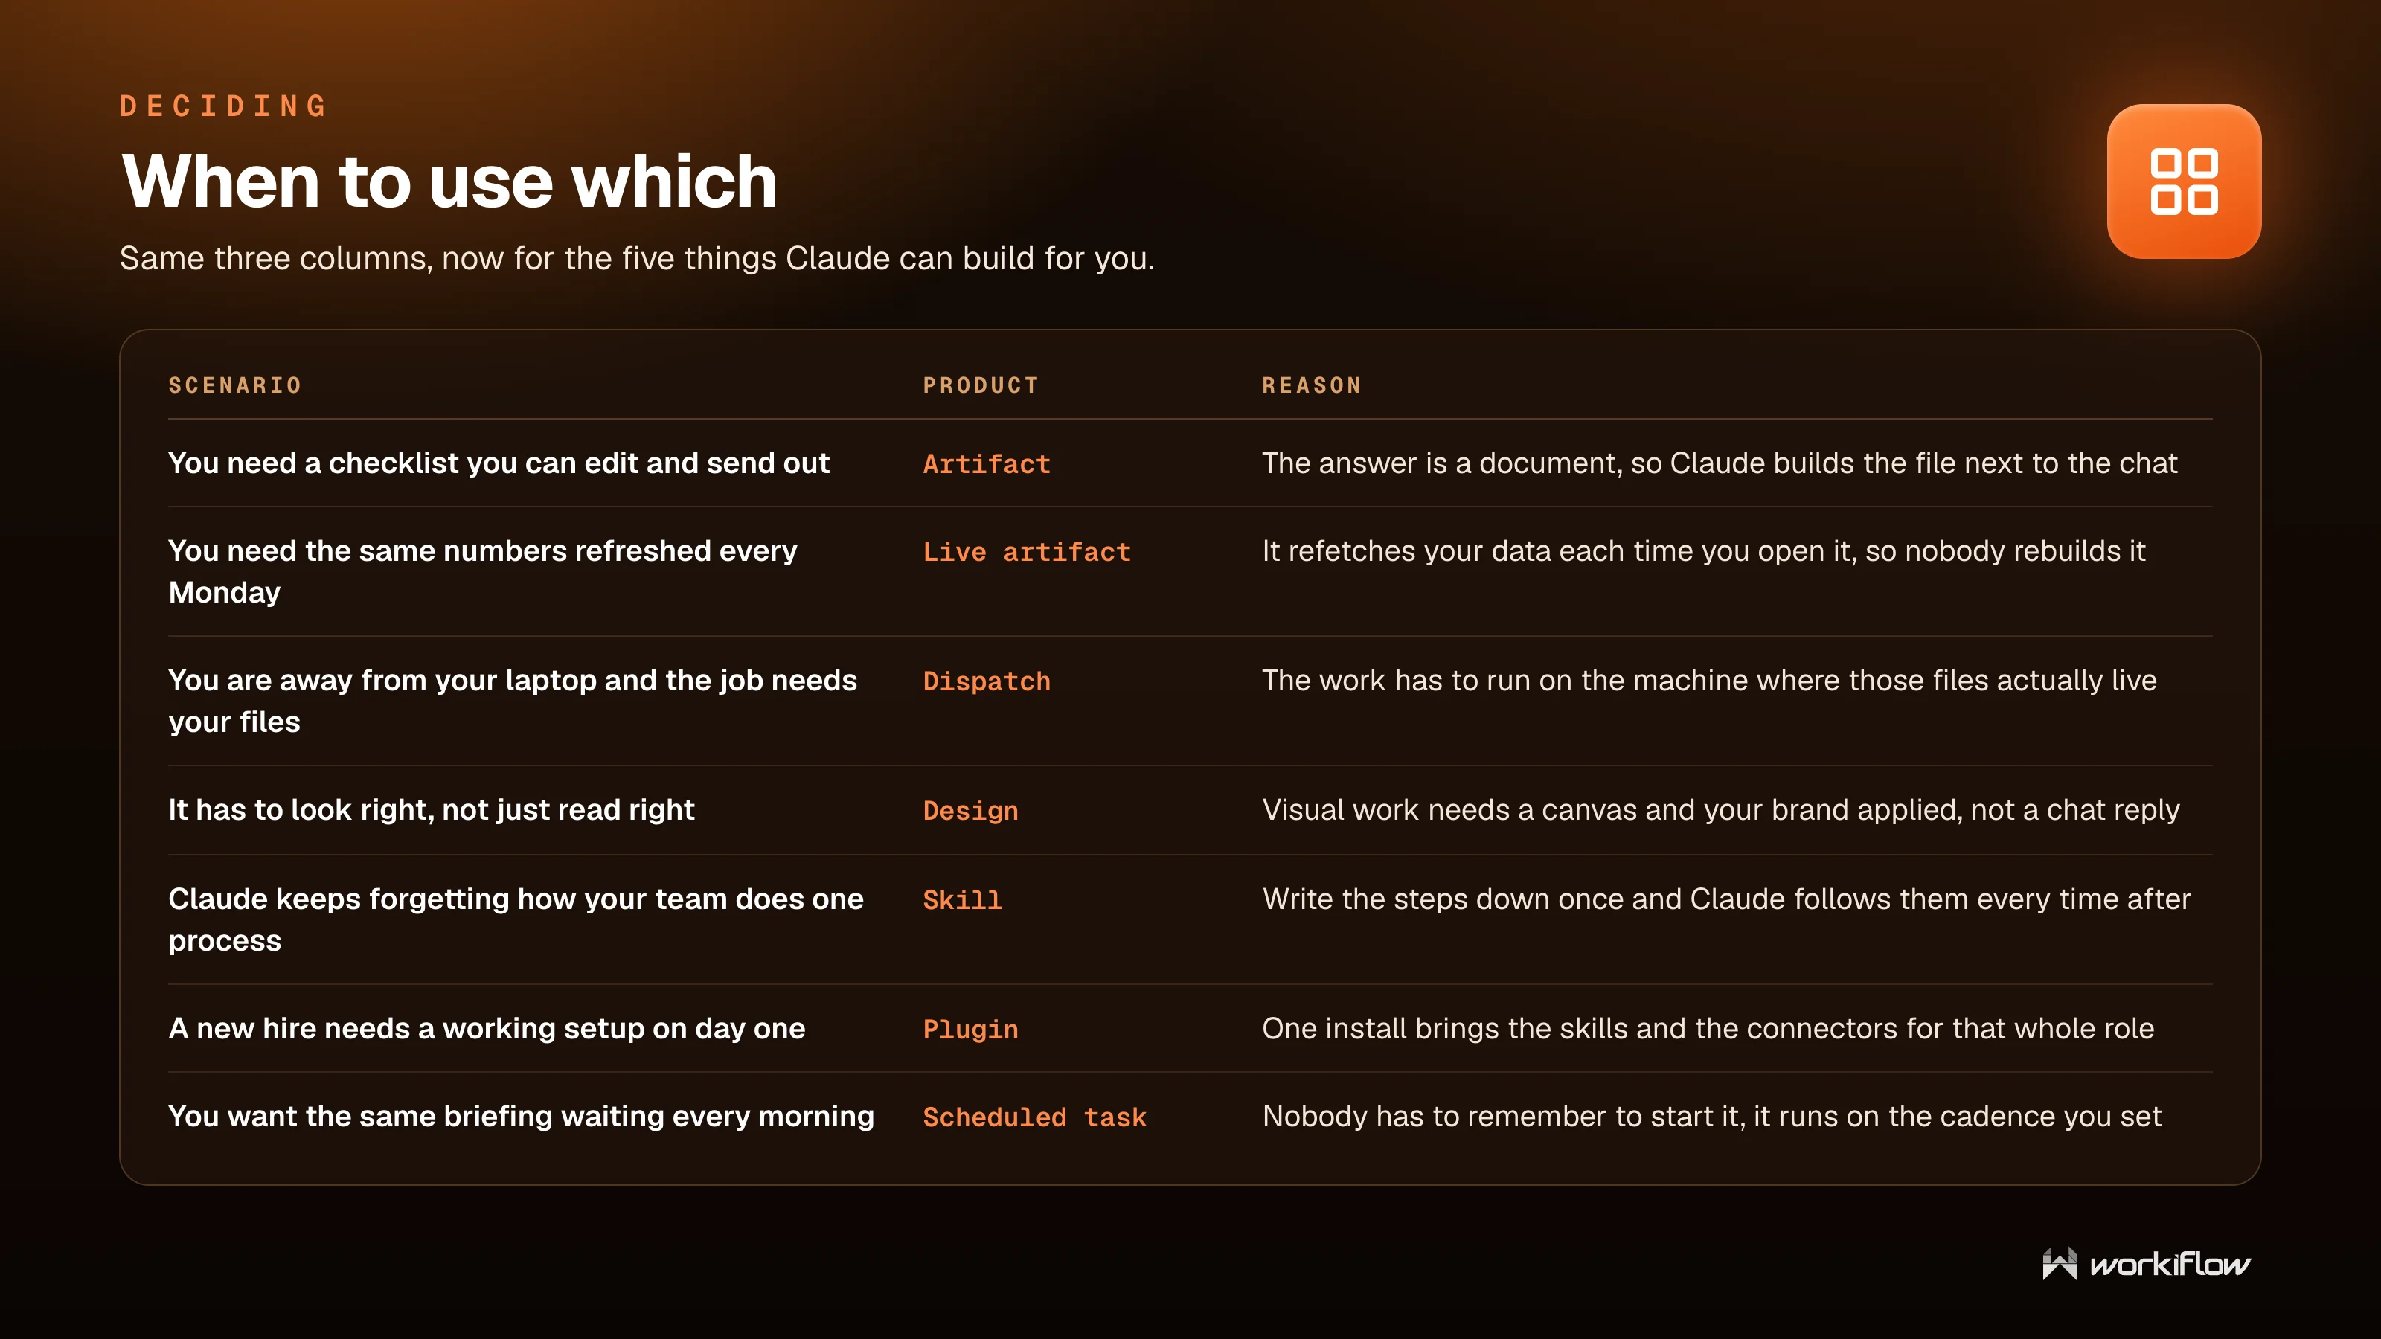Select the Scheduled task product label

[x=1034, y=1117]
